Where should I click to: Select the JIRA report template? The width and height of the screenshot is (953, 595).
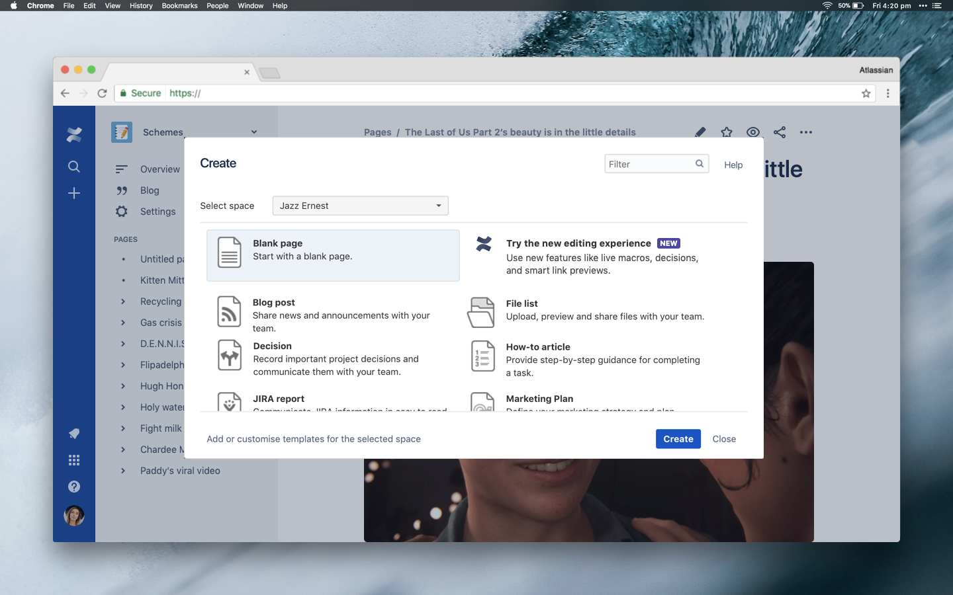coord(333,402)
